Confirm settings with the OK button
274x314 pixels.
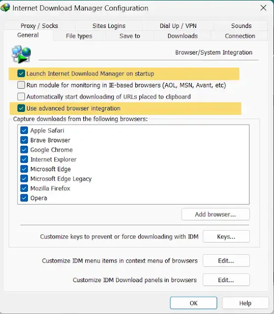(x=194, y=303)
